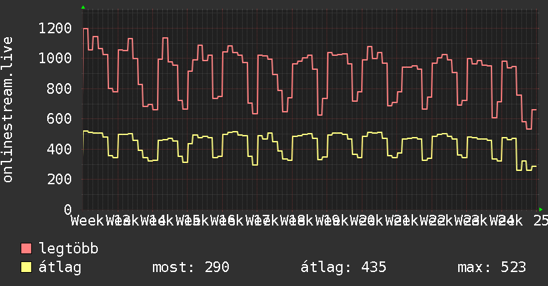Click the 0 y-axis label

tap(68, 210)
